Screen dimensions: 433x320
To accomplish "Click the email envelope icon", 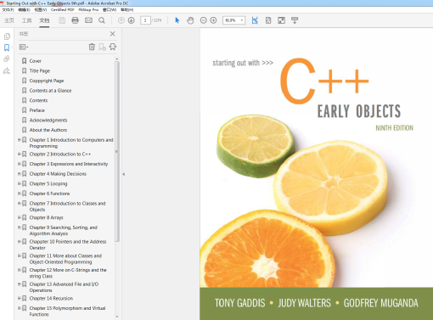I will 88,20.
